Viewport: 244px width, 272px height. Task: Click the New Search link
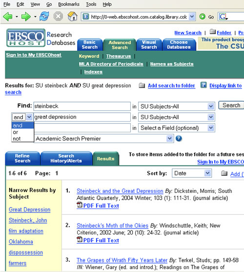point(188,33)
